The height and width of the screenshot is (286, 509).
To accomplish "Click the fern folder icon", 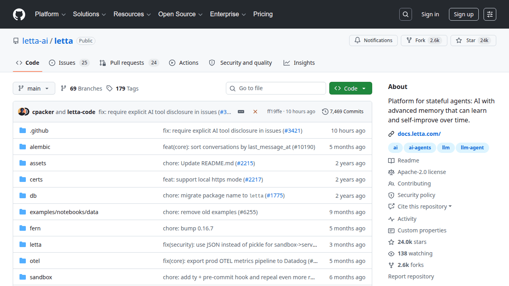I will pyautogui.click(x=23, y=228).
